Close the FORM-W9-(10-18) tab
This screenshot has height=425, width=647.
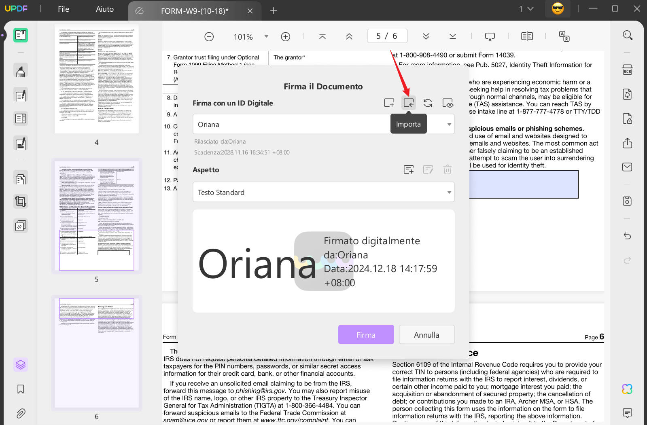click(x=250, y=11)
